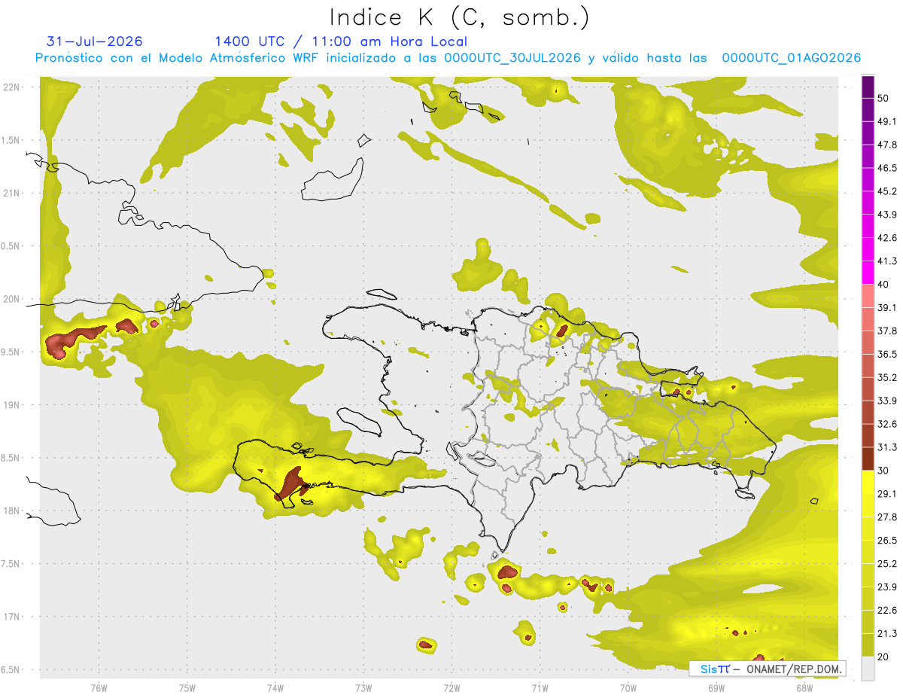Click the '0000UTC_01AGO2026' valid-until timestamp

coord(792,58)
